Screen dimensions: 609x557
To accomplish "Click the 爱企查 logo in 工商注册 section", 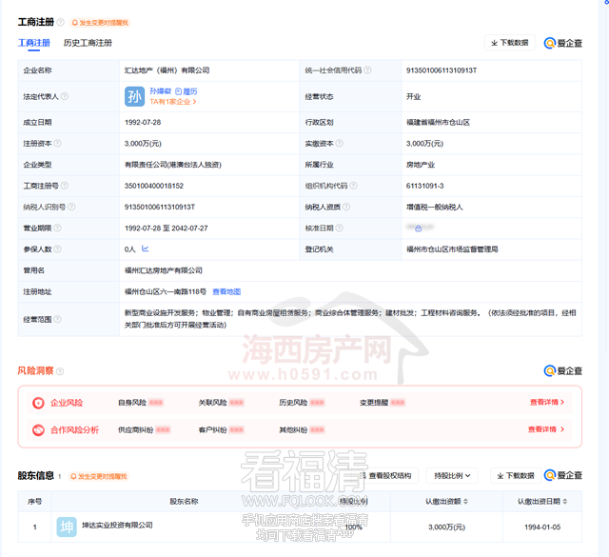I will [x=563, y=43].
